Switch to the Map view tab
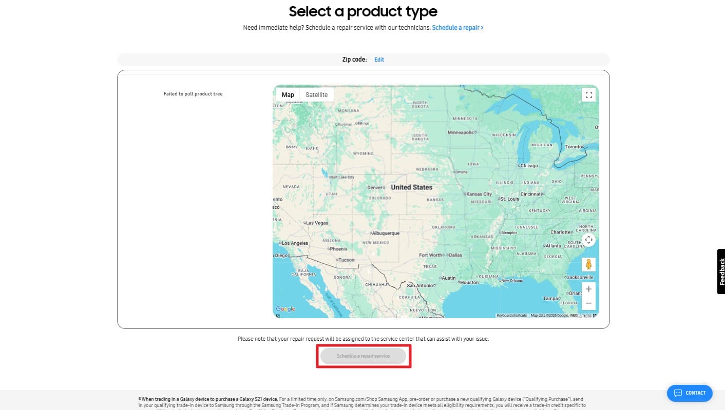The width and height of the screenshot is (725, 410). coord(288,94)
